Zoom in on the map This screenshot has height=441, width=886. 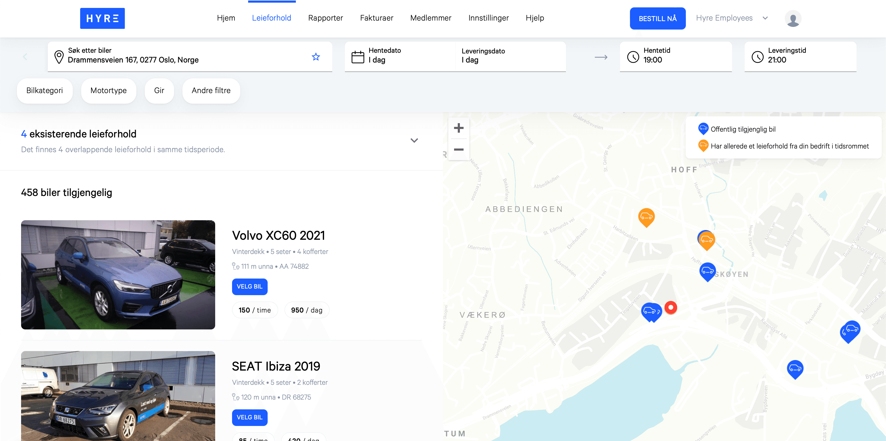point(459,128)
